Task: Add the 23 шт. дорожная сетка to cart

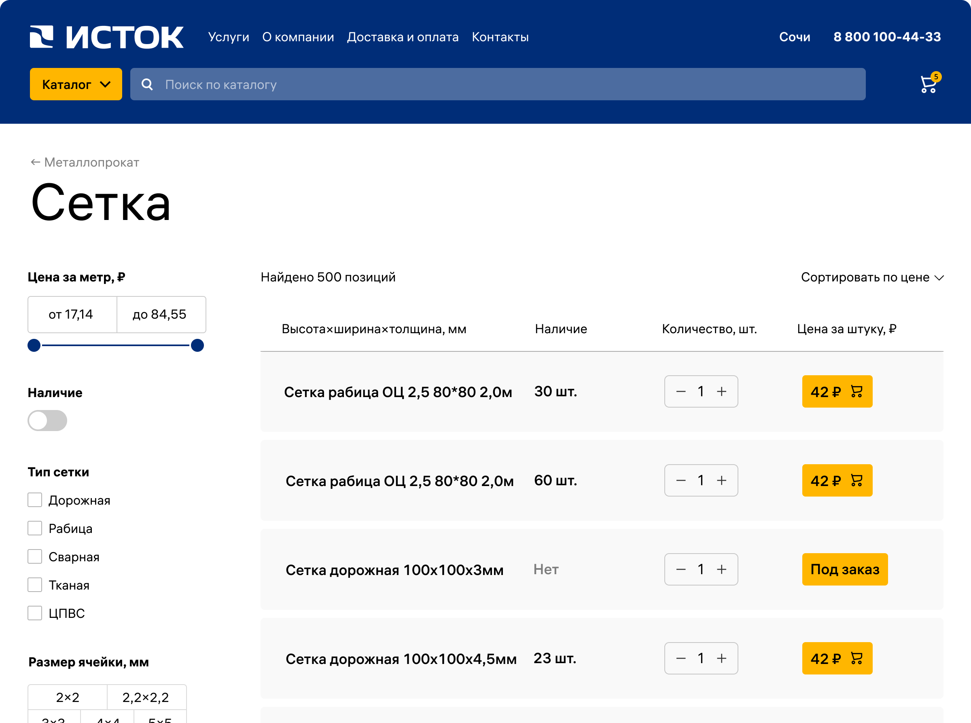Action: click(837, 658)
